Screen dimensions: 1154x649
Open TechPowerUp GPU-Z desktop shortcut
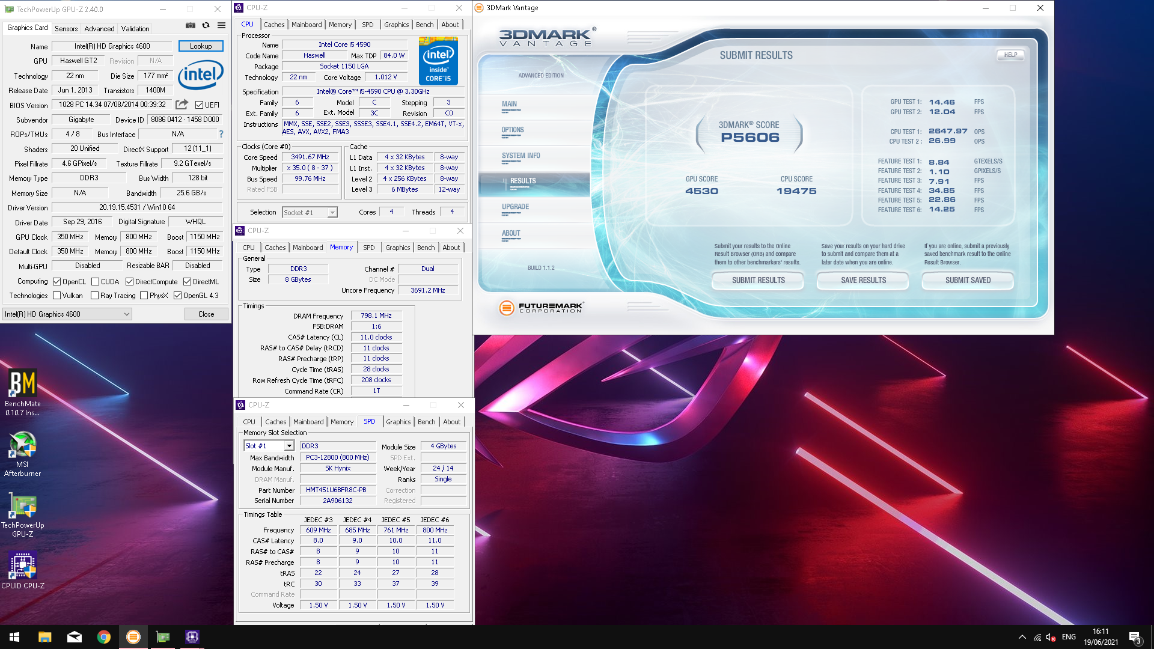pyautogui.click(x=23, y=516)
